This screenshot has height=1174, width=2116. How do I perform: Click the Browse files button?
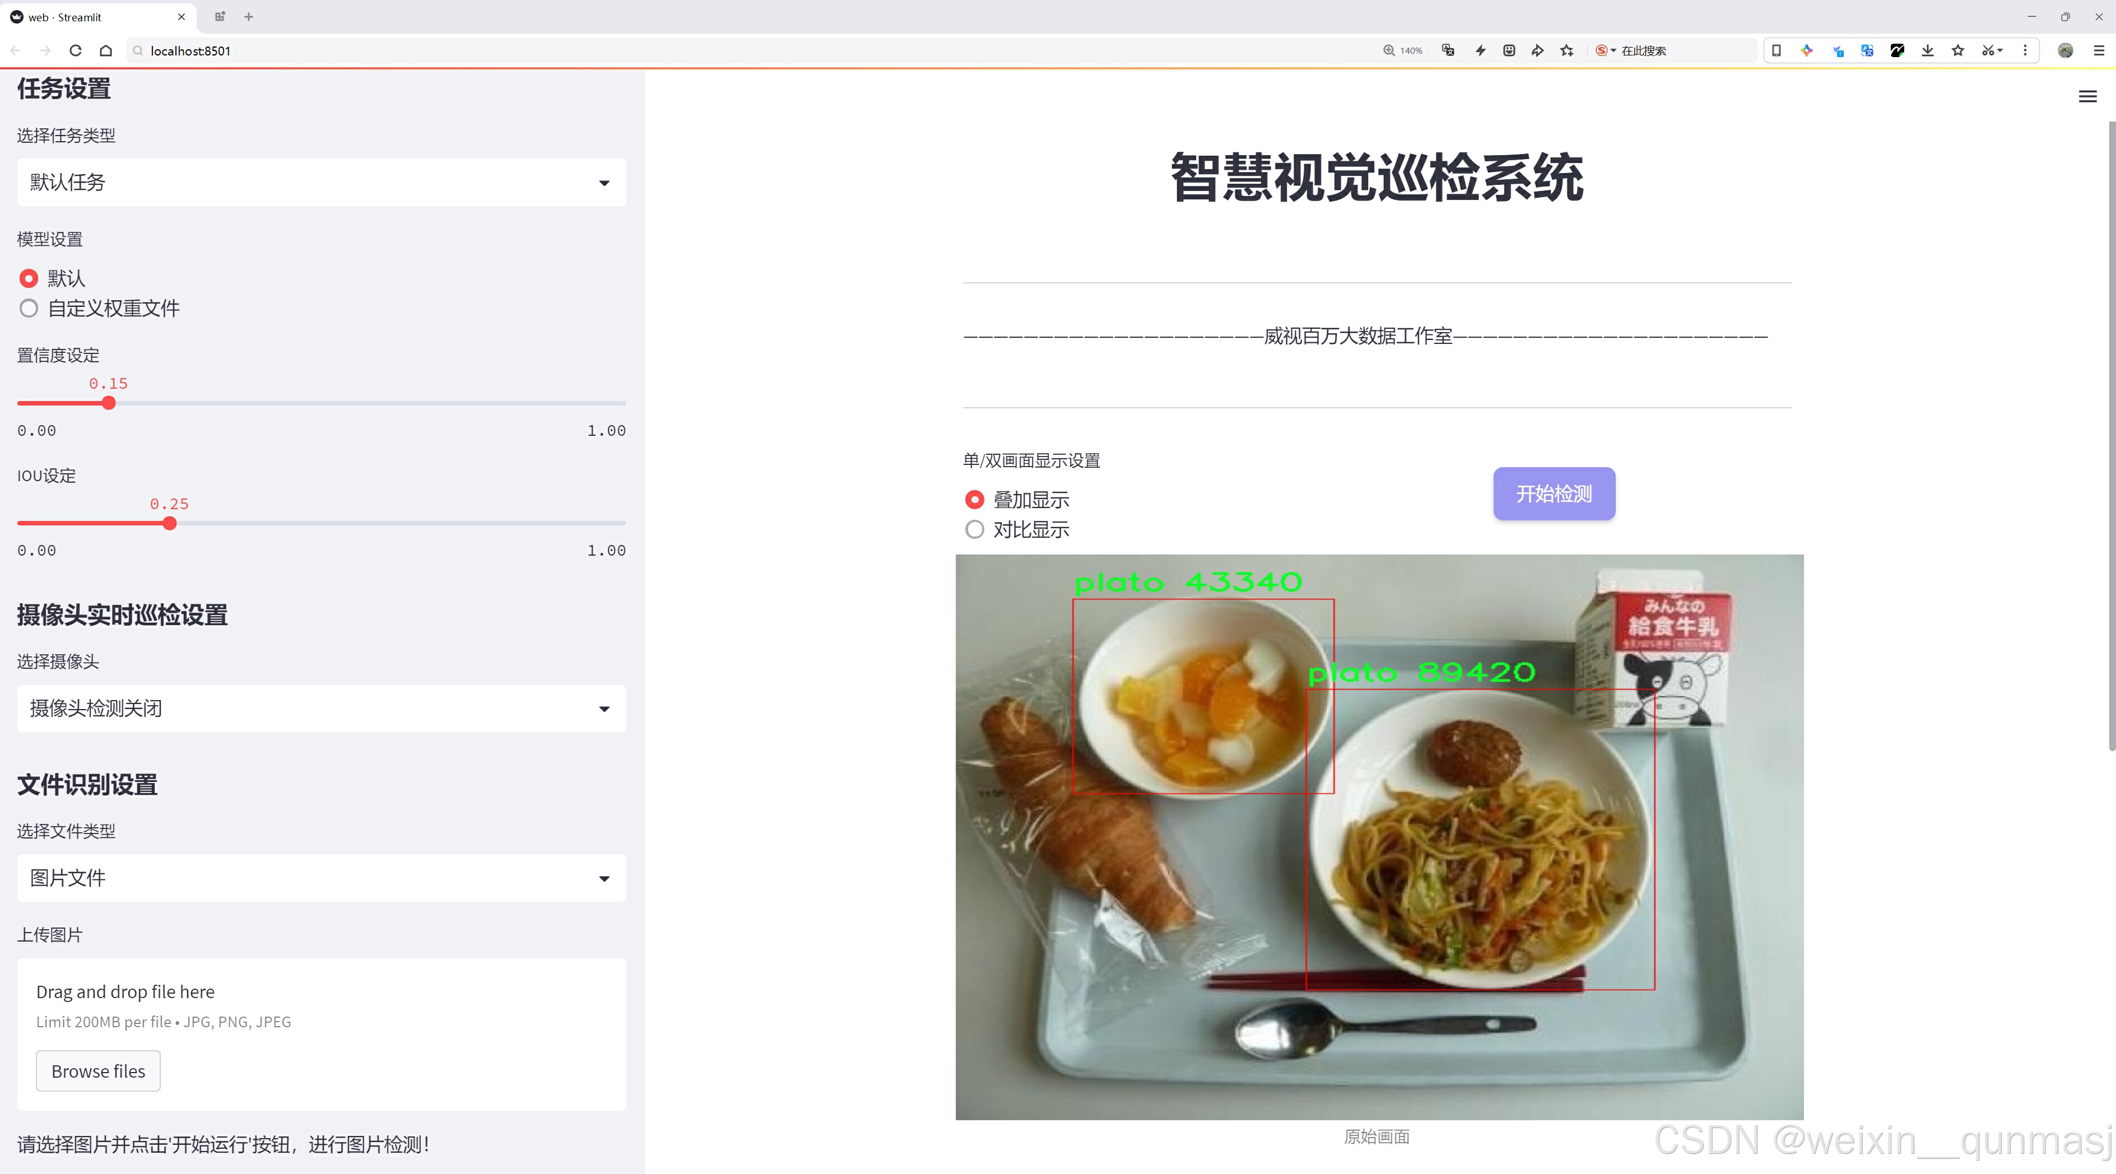click(97, 1071)
